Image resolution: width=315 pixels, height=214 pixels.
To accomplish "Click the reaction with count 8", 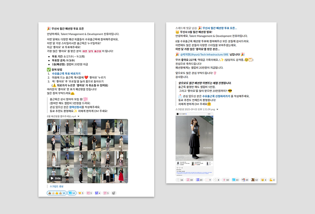I will click(217, 180).
